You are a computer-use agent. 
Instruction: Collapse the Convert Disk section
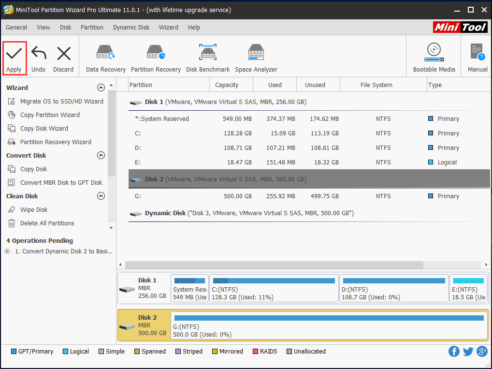tap(101, 155)
